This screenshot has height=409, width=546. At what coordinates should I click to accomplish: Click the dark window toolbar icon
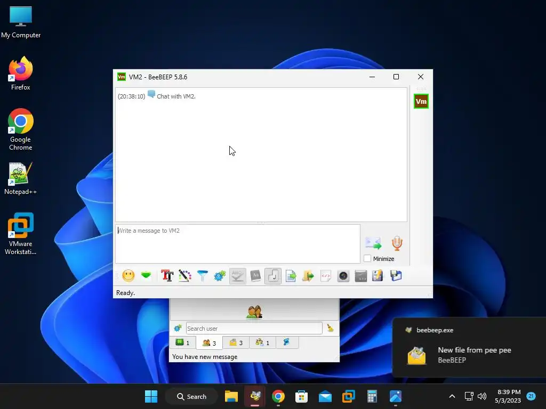[x=361, y=276]
